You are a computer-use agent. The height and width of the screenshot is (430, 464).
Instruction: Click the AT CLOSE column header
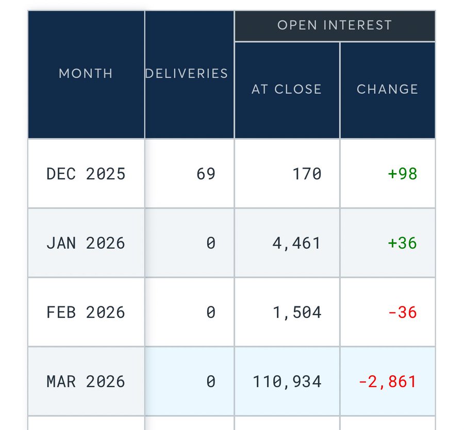pyautogui.click(x=287, y=89)
